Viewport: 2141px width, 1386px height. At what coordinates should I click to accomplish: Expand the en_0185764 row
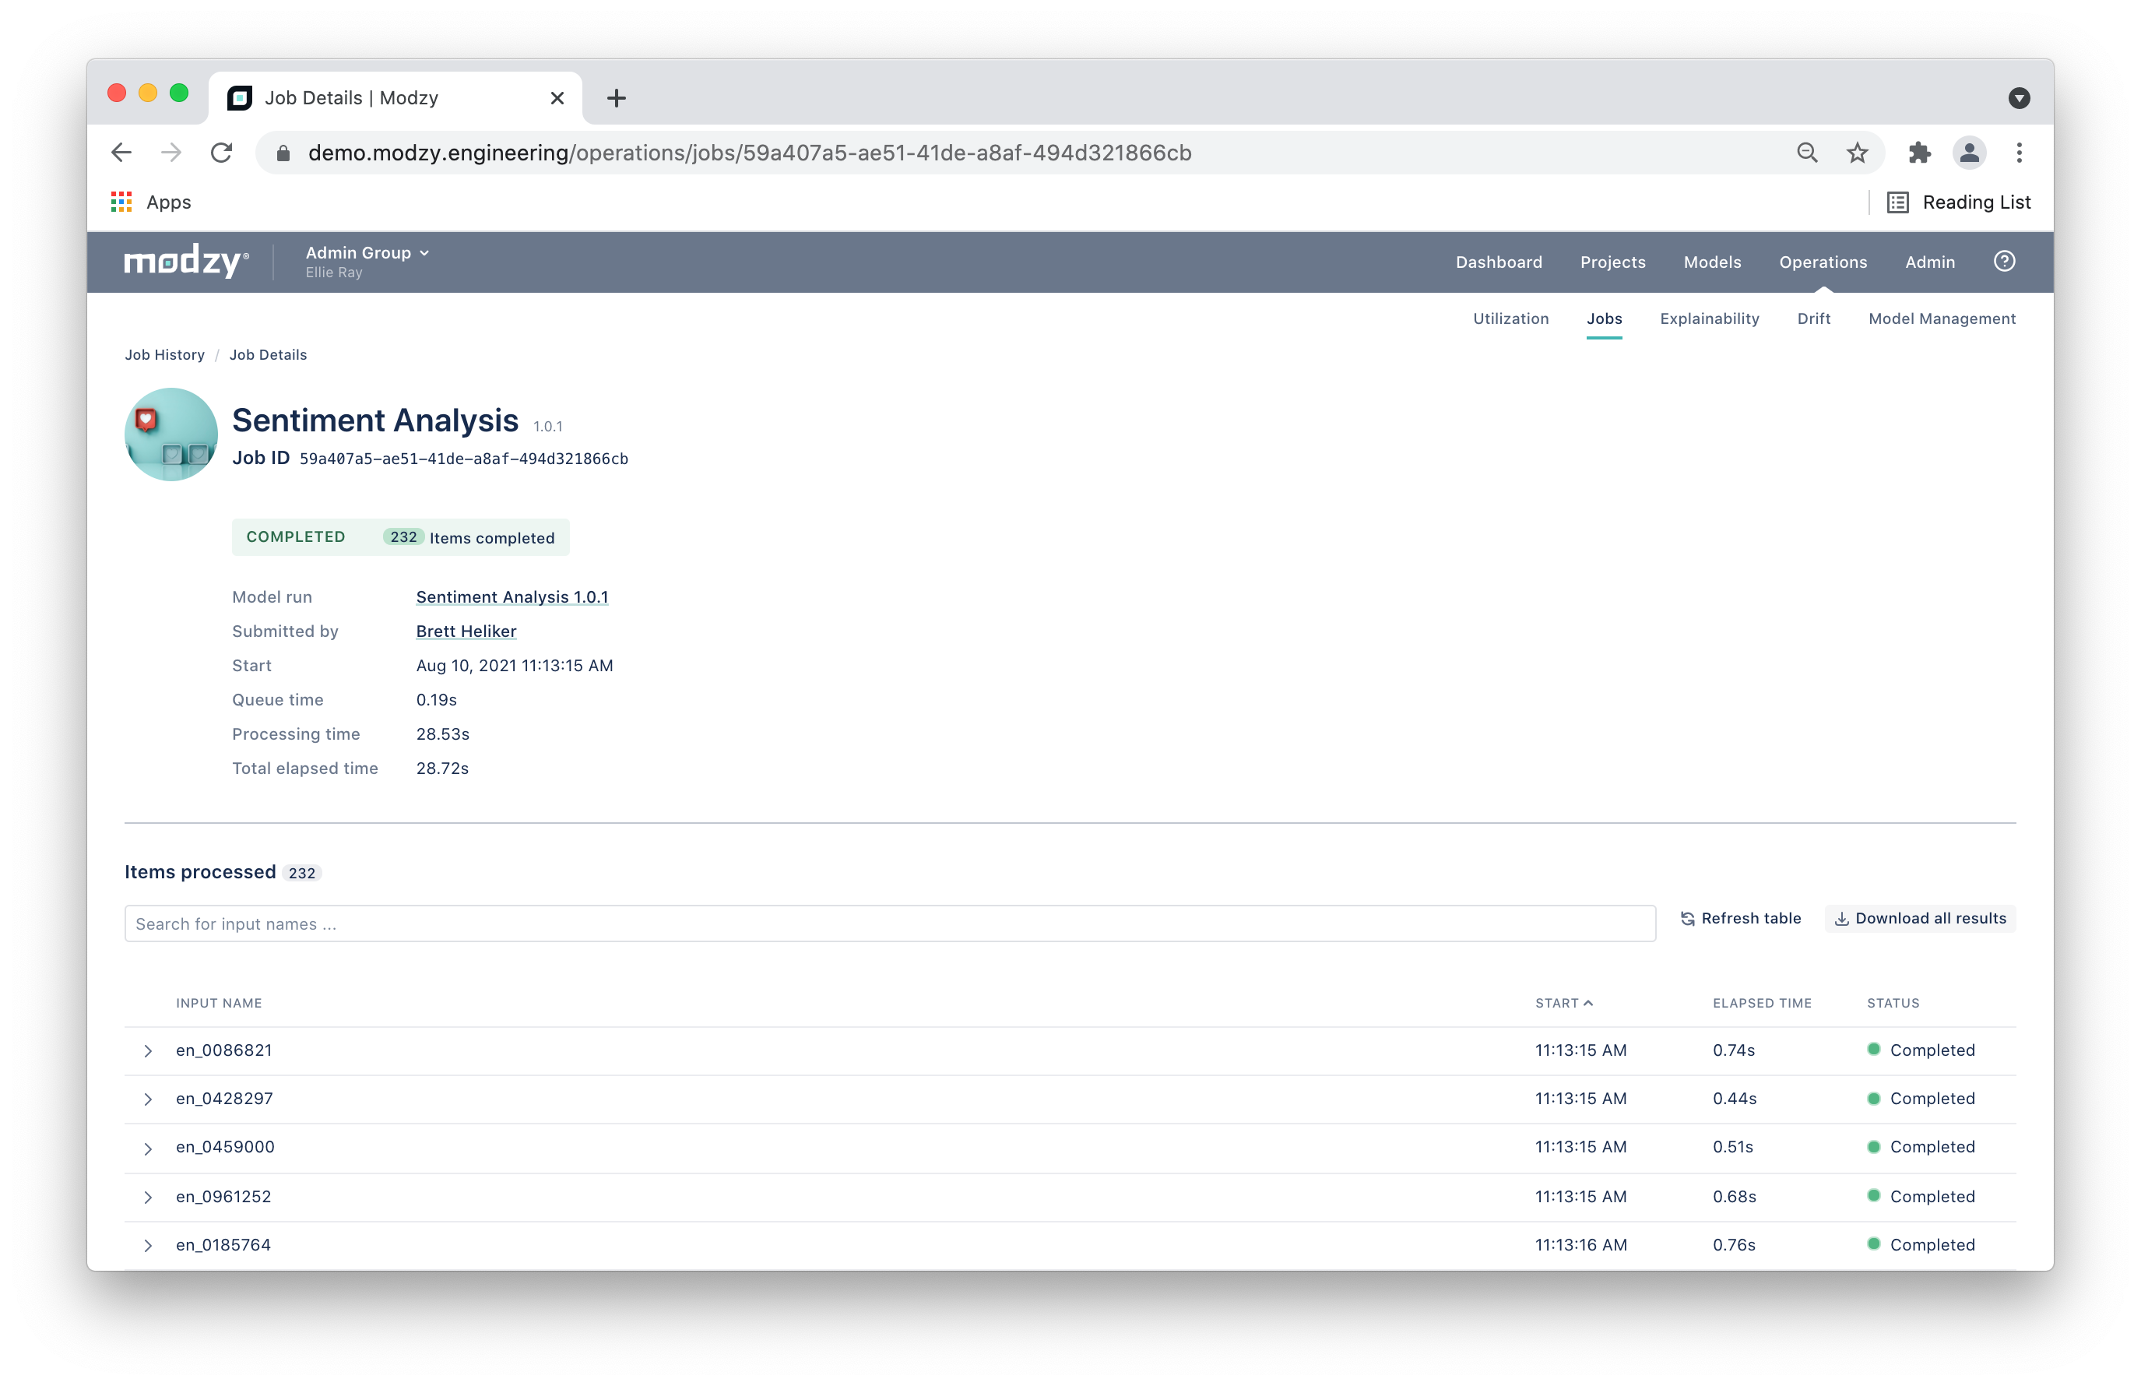[147, 1246]
